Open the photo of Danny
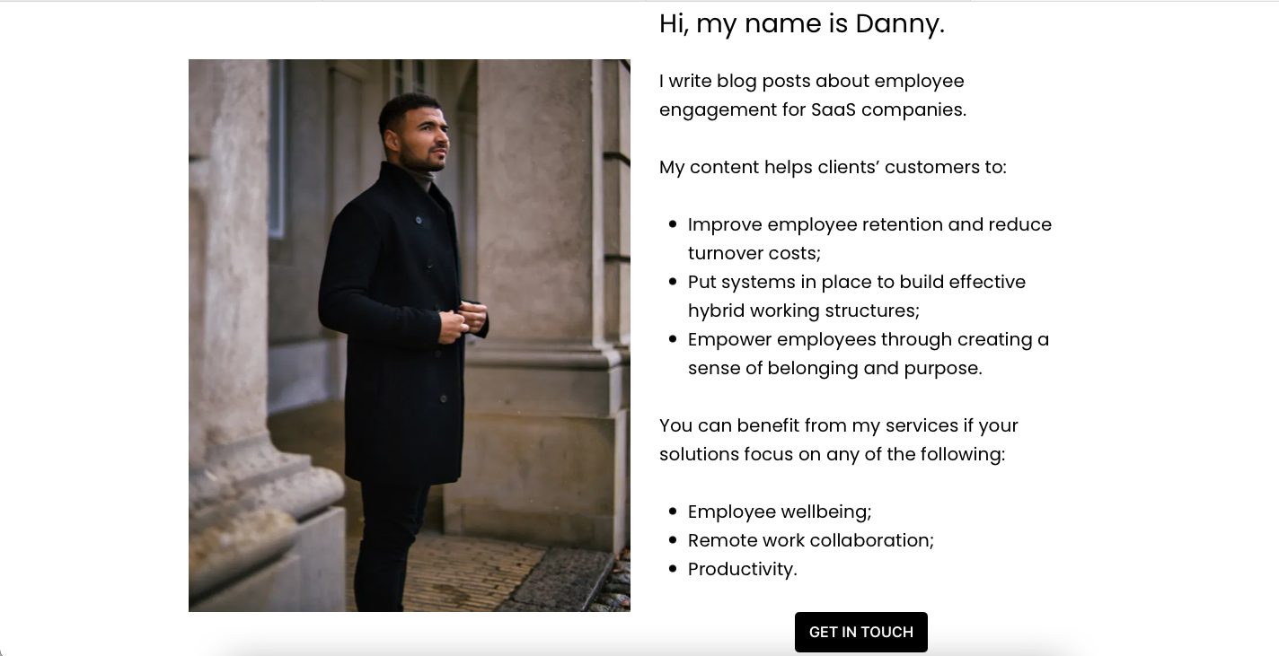Image resolution: width=1279 pixels, height=656 pixels. click(x=409, y=336)
